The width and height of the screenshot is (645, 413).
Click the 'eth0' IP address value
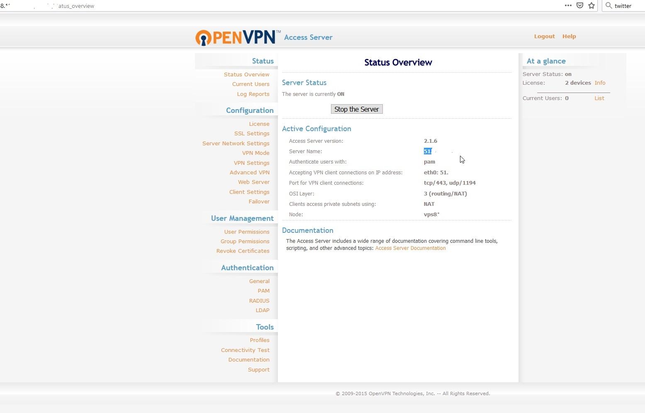[x=436, y=172]
